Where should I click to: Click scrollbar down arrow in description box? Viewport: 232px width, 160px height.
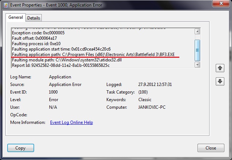(x=198, y=65)
